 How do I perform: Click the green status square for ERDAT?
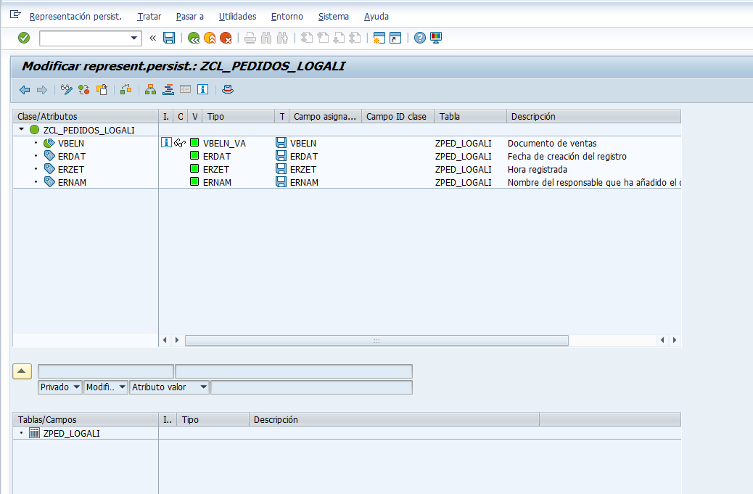point(194,155)
